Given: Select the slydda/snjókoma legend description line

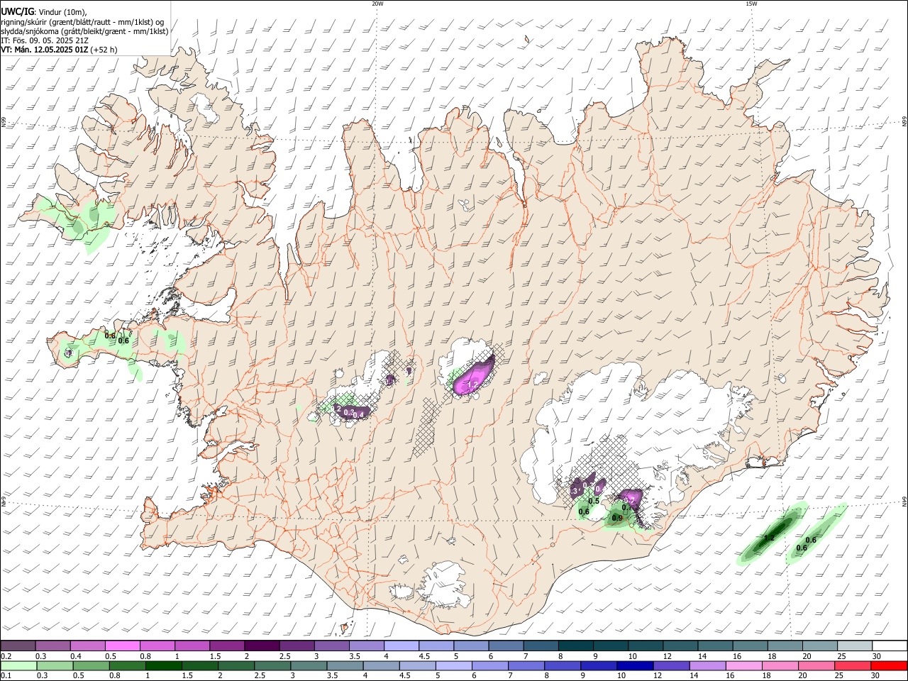Looking at the screenshot, I should point(85,31).
